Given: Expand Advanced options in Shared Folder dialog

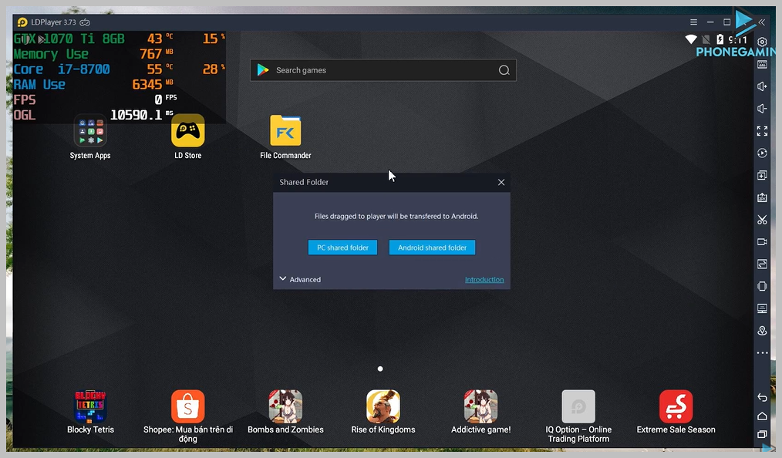Looking at the screenshot, I should pyautogui.click(x=300, y=279).
